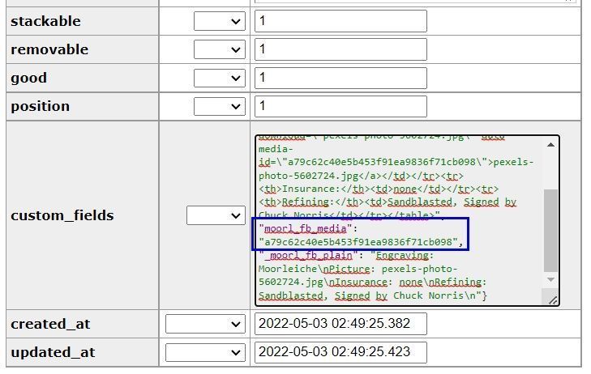Click the created_at timestamp field
591x374 pixels.
coord(340,324)
